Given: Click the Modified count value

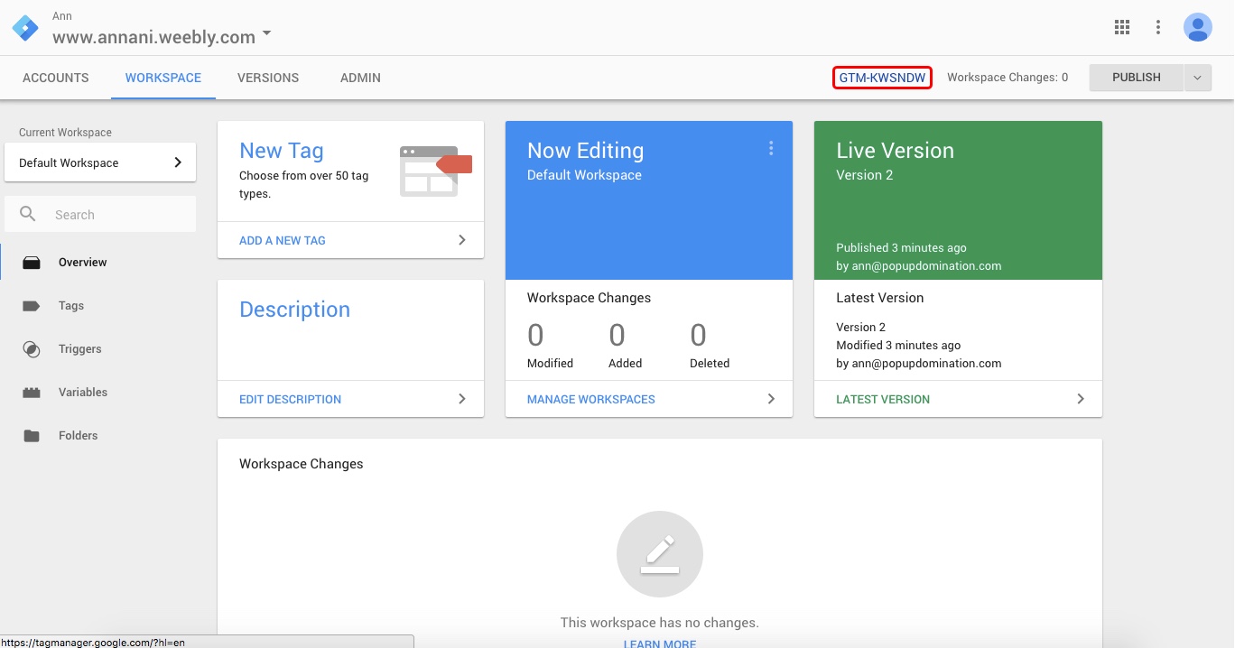Looking at the screenshot, I should pos(535,336).
